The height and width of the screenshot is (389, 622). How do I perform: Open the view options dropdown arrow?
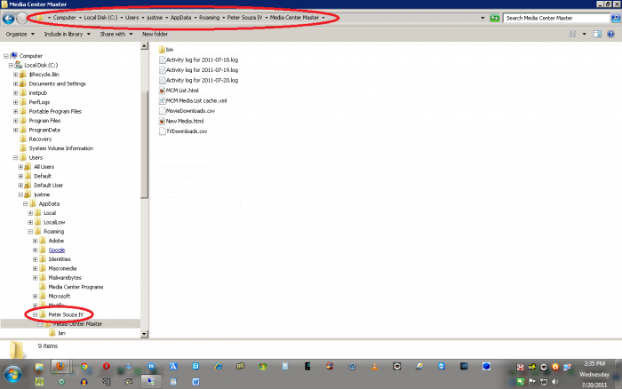click(584, 34)
